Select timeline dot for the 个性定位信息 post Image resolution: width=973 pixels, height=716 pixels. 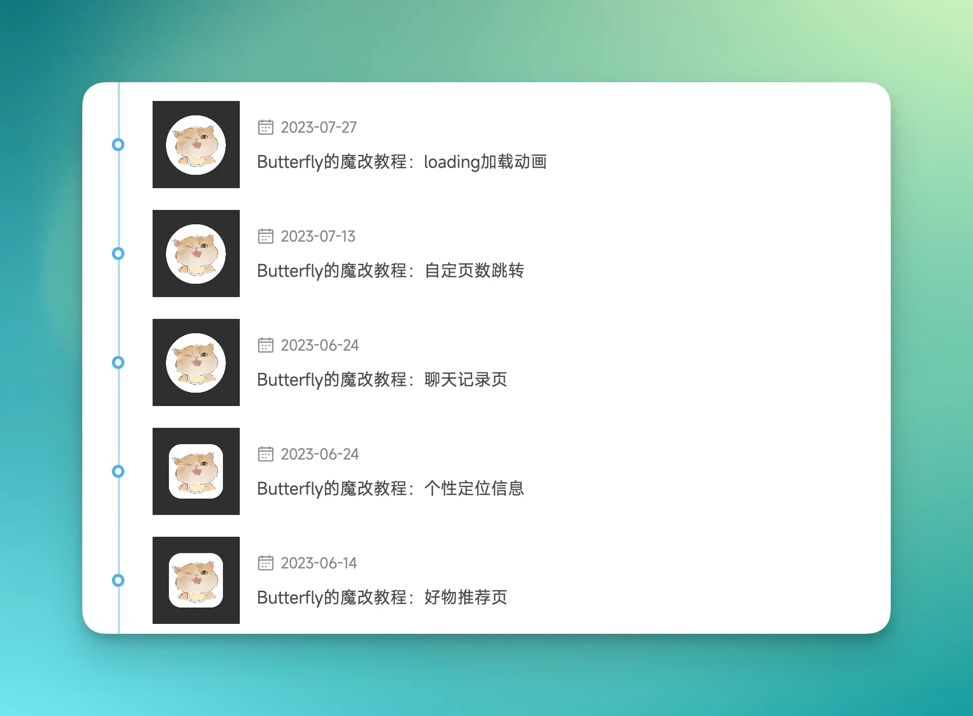(118, 471)
